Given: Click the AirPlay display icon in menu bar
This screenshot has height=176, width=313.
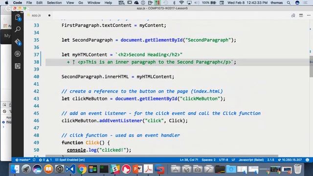Looking at the screenshot, I should (189, 2).
